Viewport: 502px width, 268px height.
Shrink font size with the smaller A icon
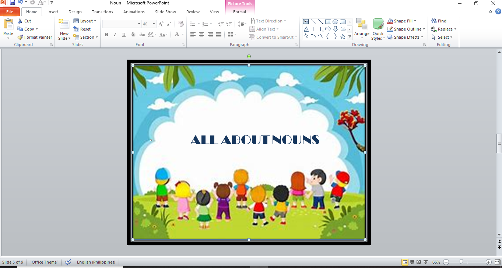coord(169,24)
